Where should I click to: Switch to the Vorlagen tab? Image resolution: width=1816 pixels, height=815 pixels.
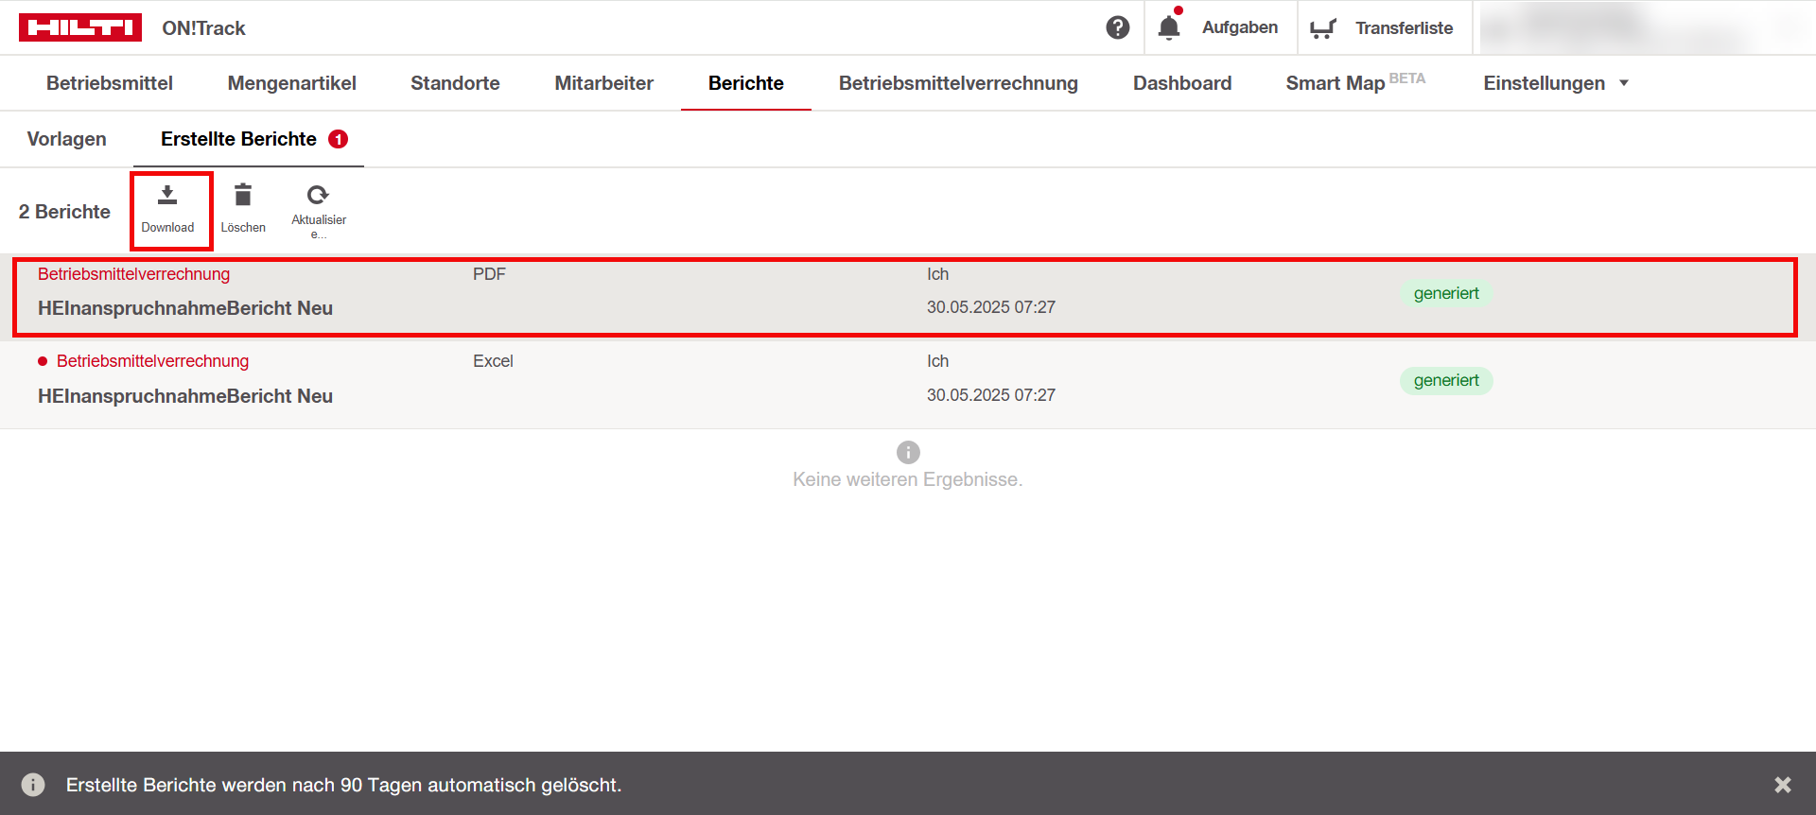67,139
